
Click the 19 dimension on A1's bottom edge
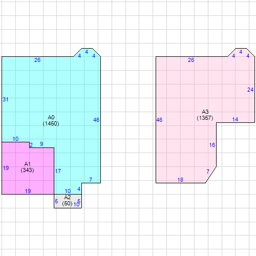point(28,191)
